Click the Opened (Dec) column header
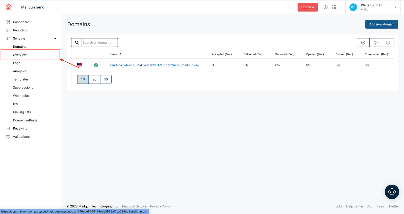 (x=315, y=54)
